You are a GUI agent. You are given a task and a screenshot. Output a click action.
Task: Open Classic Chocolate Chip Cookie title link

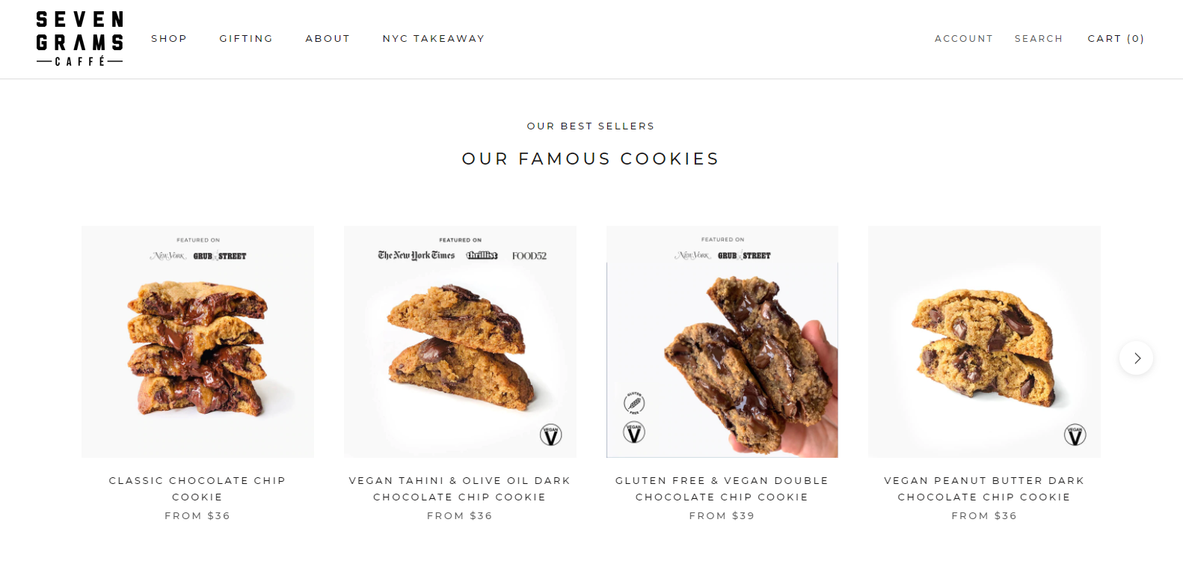pos(197,488)
